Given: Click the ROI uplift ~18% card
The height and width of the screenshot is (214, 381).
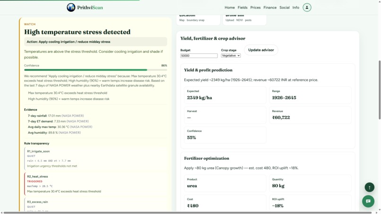Looking at the screenshot, I should coord(310,203).
